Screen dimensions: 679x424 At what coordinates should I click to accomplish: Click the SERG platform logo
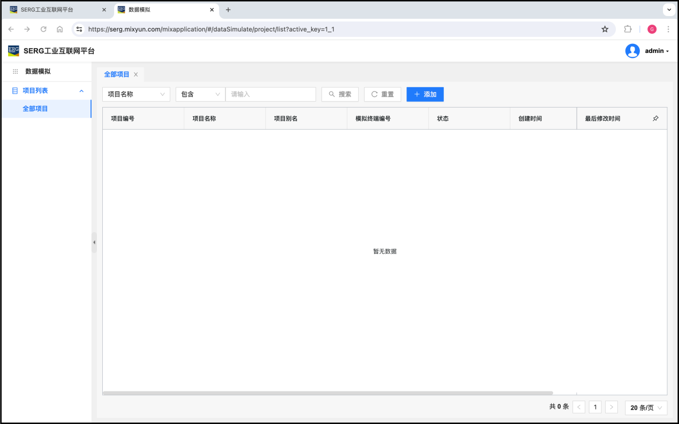coord(13,51)
